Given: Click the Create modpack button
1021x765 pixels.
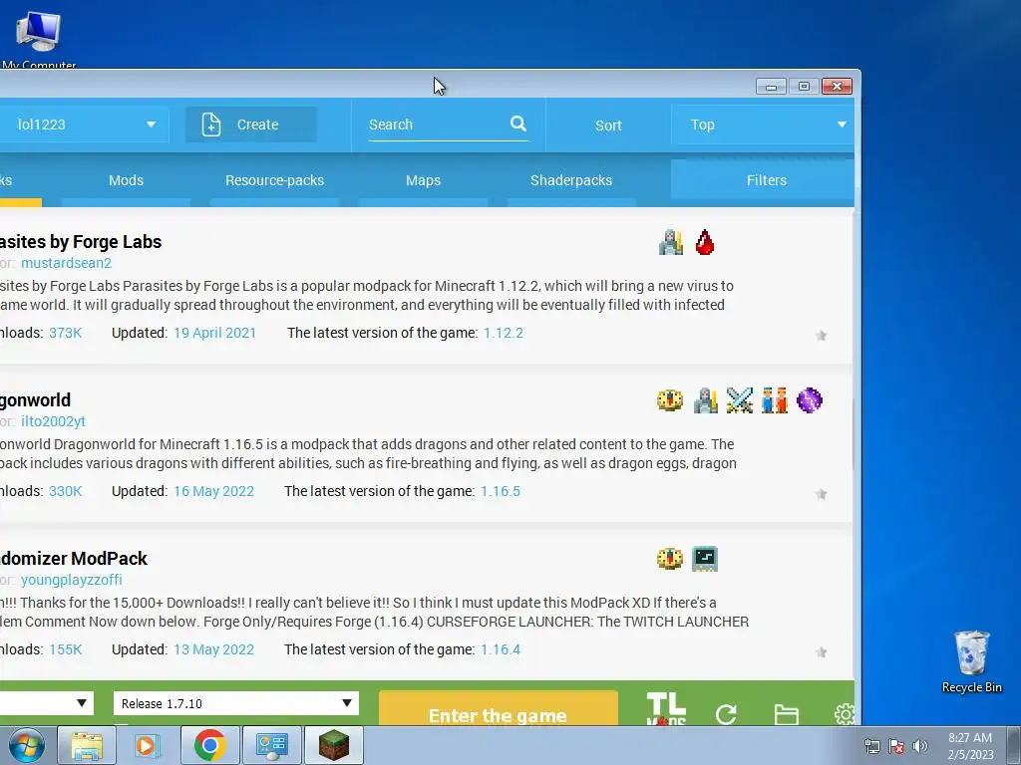Looking at the screenshot, I should (x=250, y=125).
